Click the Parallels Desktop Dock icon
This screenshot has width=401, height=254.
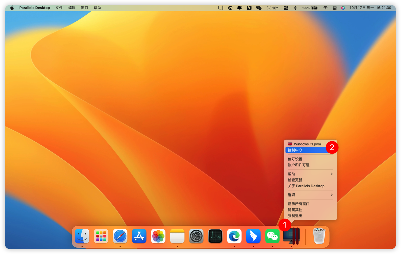pos(291,236)
